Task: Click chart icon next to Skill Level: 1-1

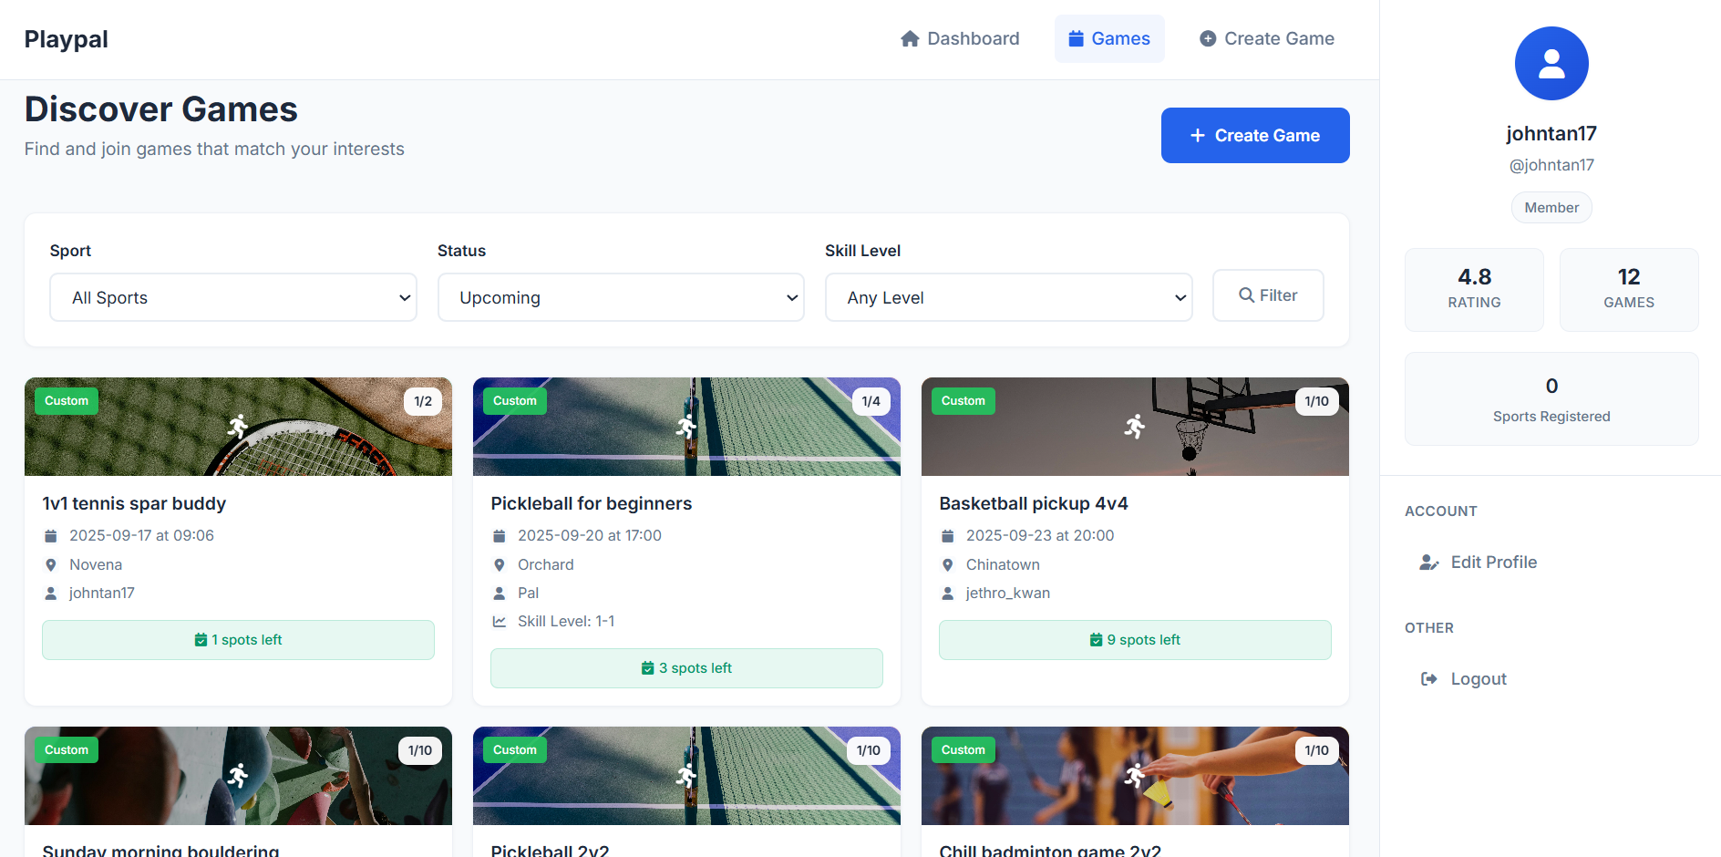Action: pos(500,622)
